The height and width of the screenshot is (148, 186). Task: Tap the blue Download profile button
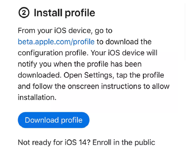tap(54, 120)
